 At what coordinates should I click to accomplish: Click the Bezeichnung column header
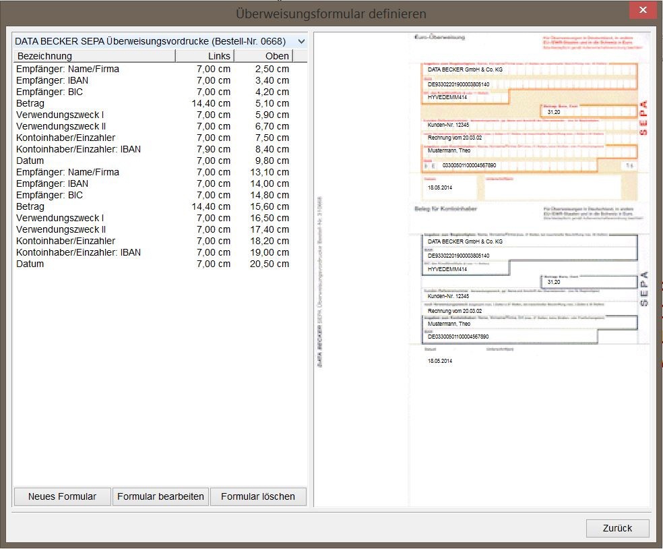pyautogui.click(x=94, y=56)
